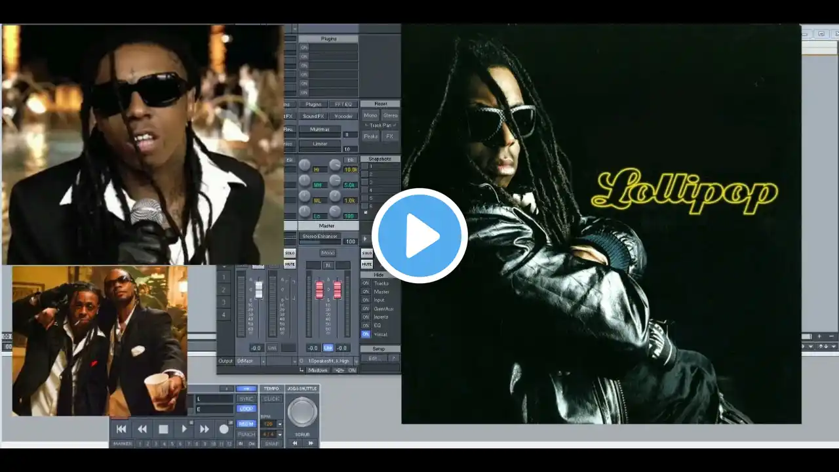Click the right red master fader
Image resolution: width=839 pixels, height=472 pixels.
(338, 289)
